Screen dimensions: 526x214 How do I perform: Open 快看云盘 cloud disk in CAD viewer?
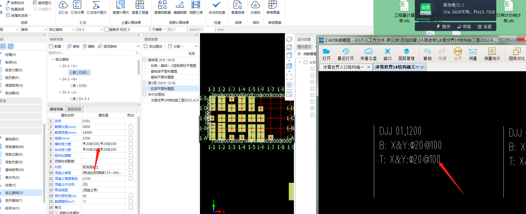[x=369, y=54]
